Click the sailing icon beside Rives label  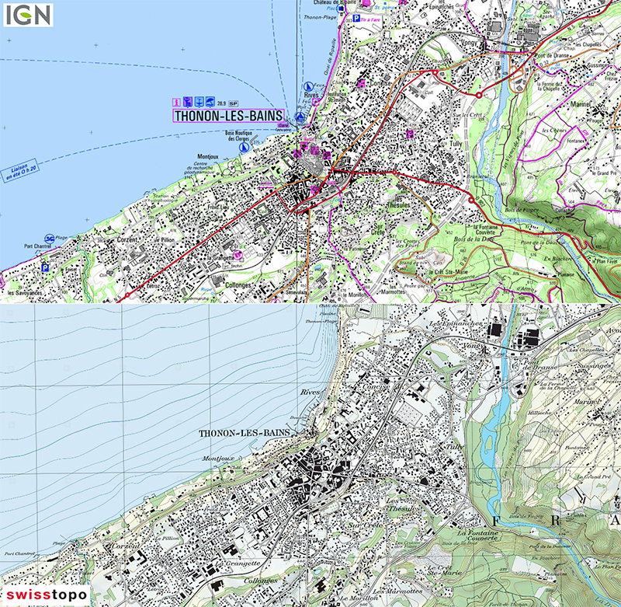click(x=308, y=85)
